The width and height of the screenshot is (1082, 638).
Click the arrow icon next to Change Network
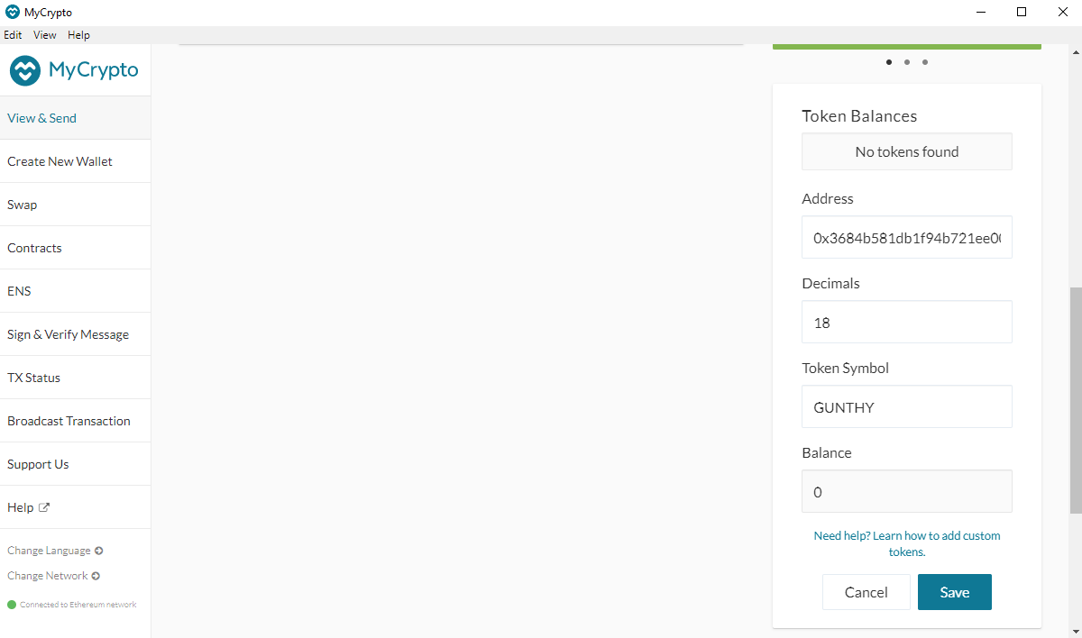[96, 576]
